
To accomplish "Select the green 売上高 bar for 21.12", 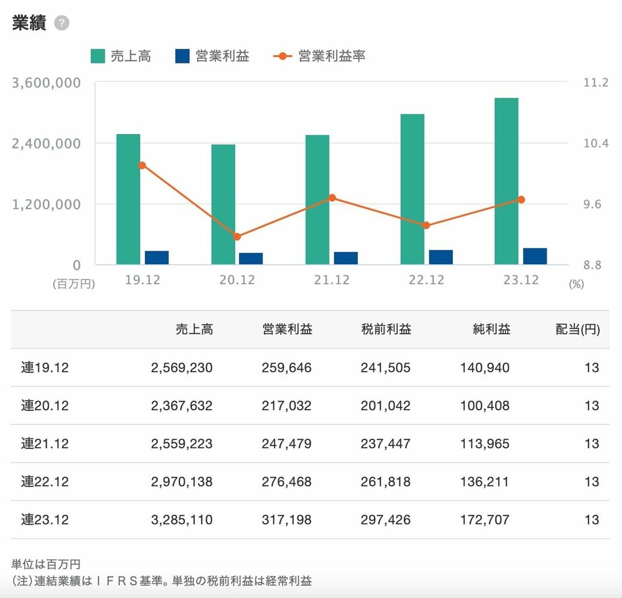I will [x=318, y=200].
